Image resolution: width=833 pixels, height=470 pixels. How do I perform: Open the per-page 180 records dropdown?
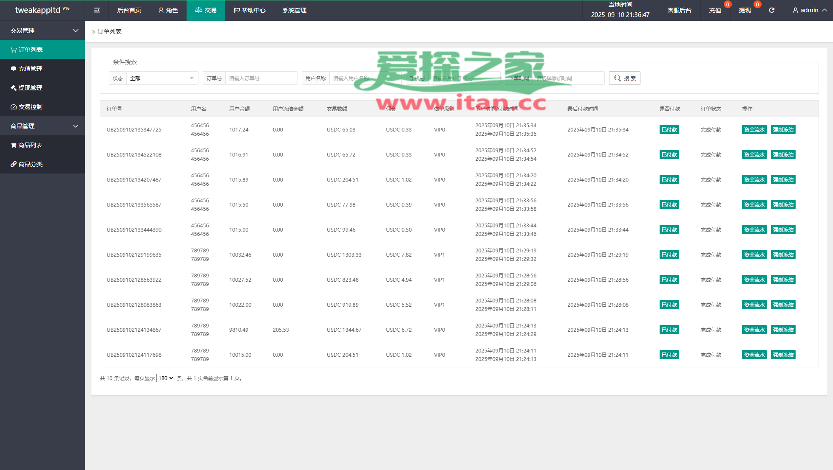[165, 378]
